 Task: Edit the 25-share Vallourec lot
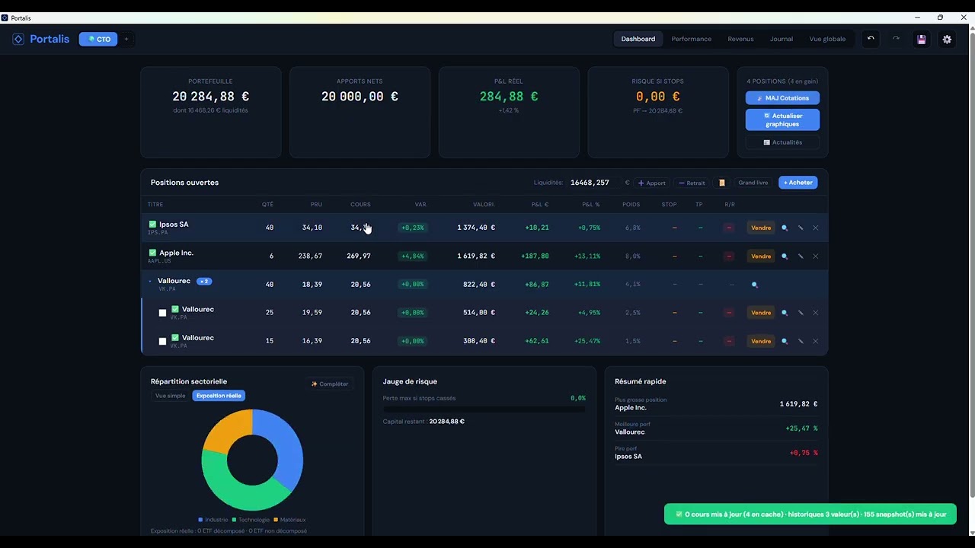point(801,313)
